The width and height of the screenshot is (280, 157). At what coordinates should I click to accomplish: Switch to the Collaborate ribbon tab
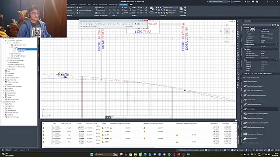(x=82, y=4)
